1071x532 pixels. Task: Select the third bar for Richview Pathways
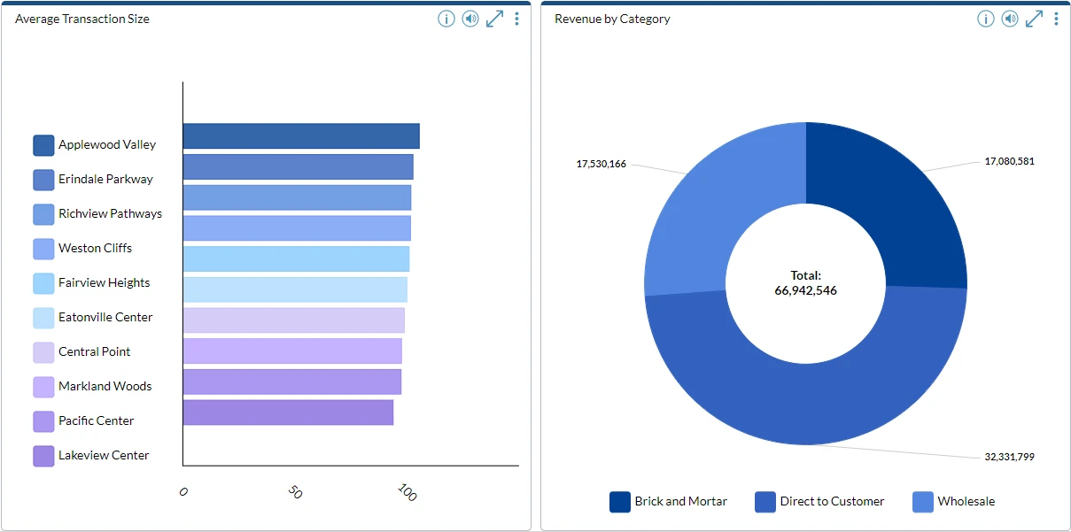(x=298, y=197)
